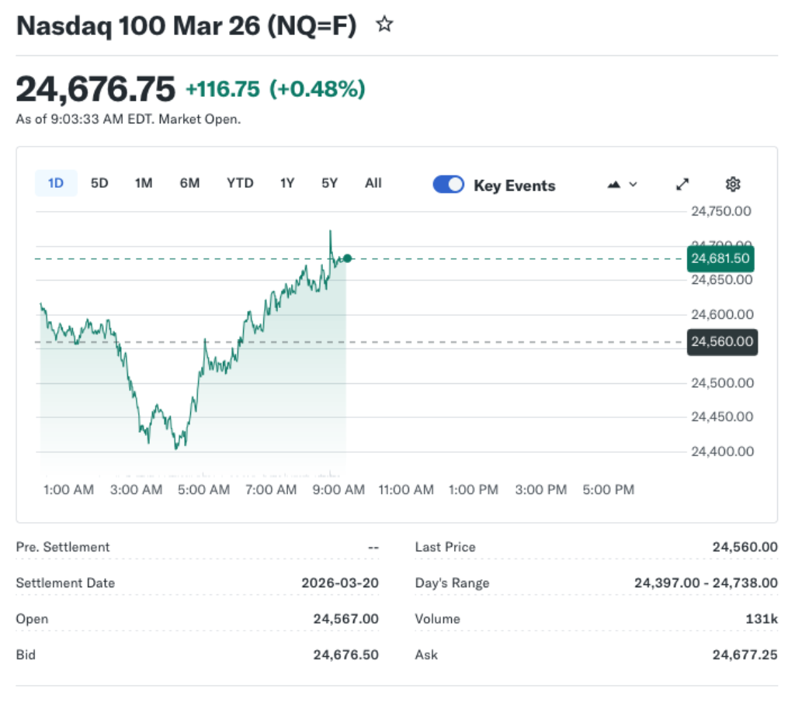View the All time range
The image size is (795, 702).
point(373,183)
